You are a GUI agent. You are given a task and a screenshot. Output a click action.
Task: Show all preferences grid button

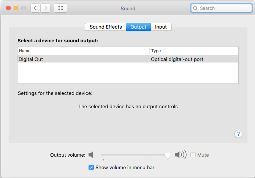tap(60, 8)
